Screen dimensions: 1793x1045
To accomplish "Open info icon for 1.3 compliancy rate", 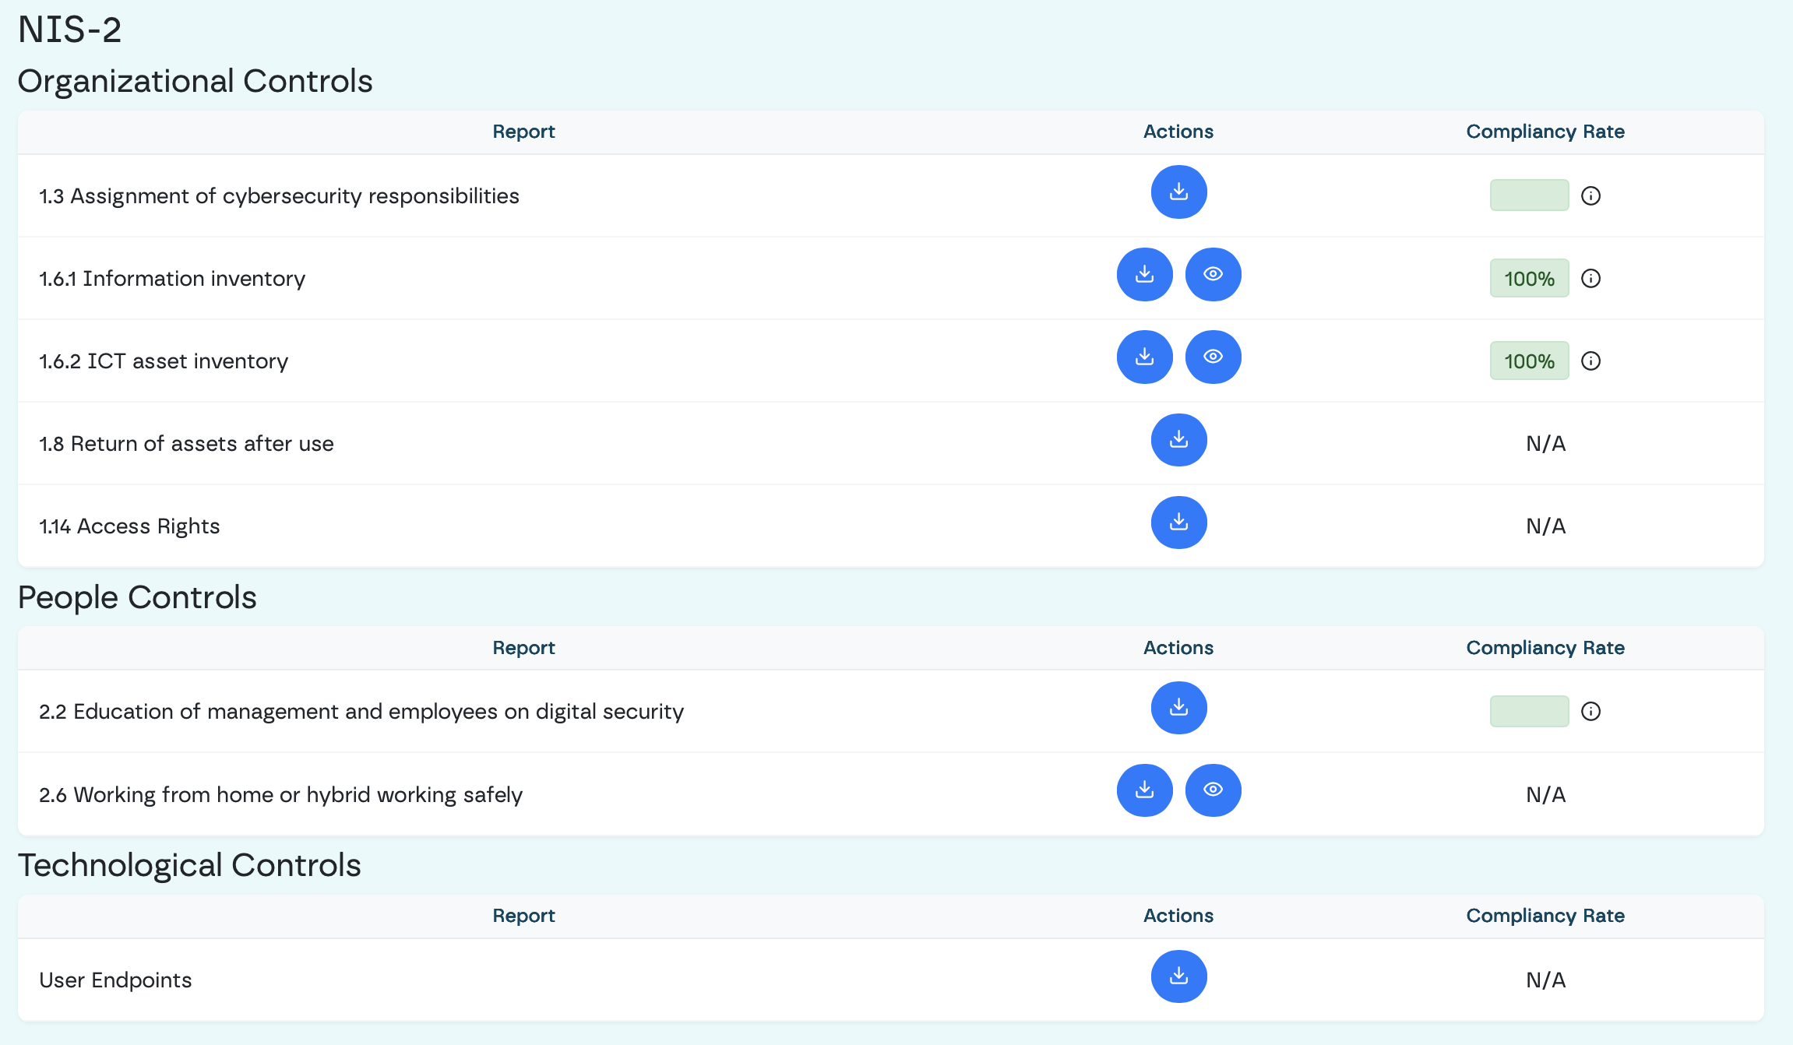I will coord(1590,195).
